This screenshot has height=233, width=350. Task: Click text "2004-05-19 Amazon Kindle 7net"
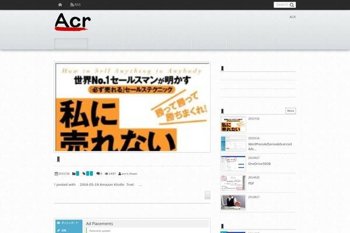(x=107, y=185)
